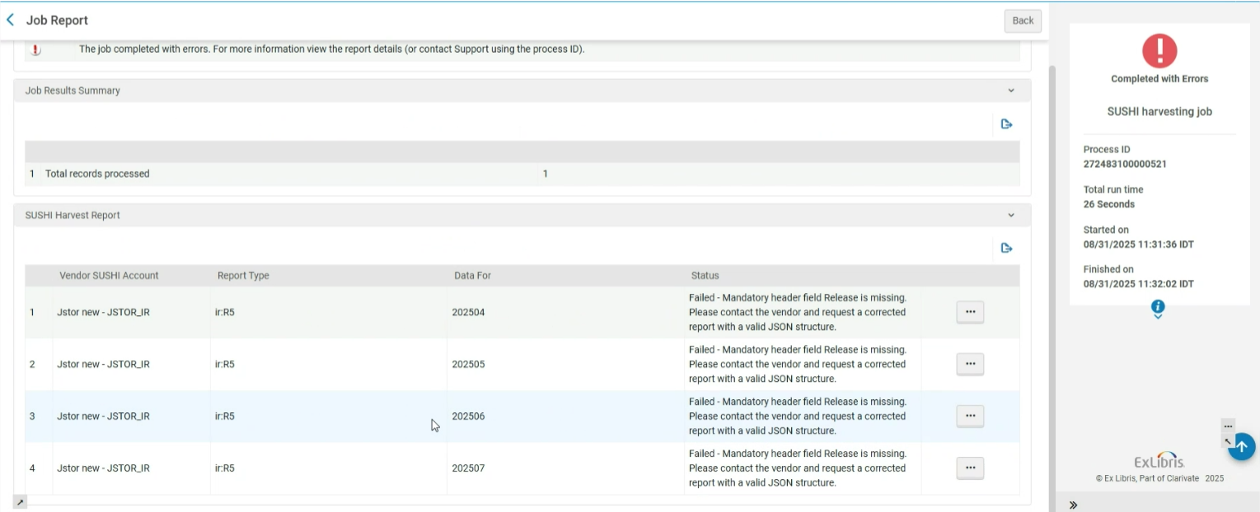
Task: Click the Back button
Action: [1023, 21]
